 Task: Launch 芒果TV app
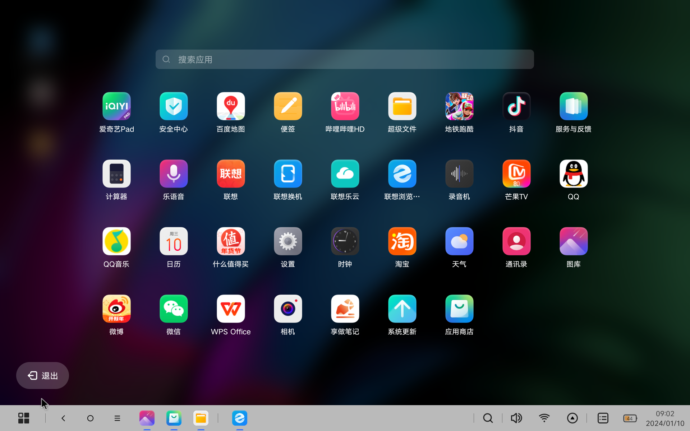[516, 174]
